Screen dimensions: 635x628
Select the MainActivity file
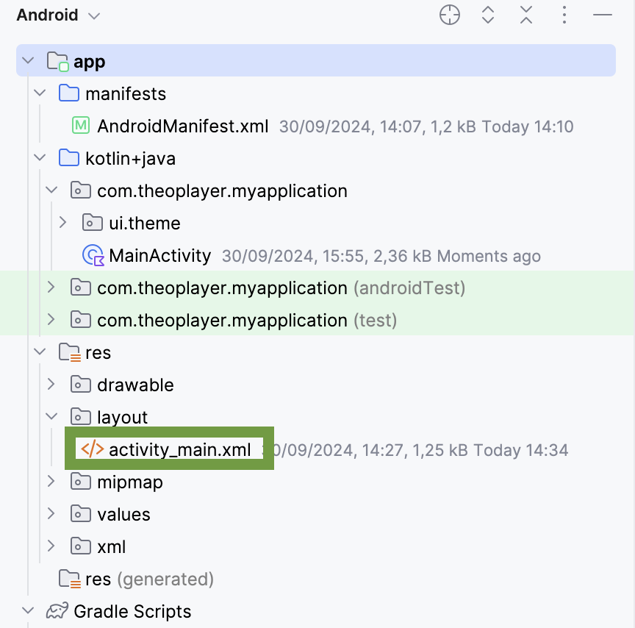point(159,256)
